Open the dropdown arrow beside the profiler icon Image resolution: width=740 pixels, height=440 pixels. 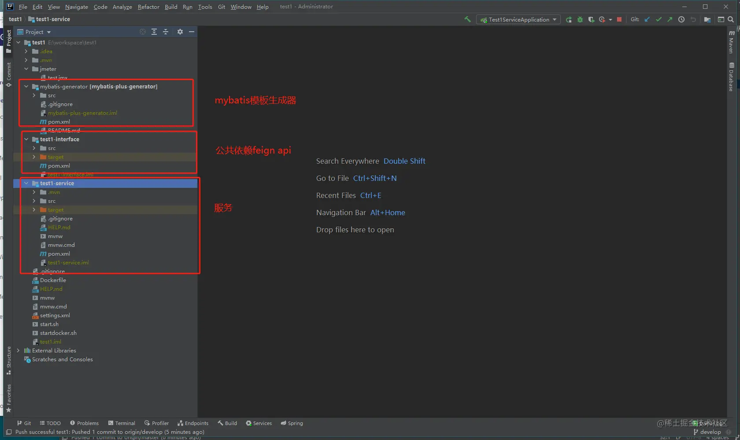[610, 19]
